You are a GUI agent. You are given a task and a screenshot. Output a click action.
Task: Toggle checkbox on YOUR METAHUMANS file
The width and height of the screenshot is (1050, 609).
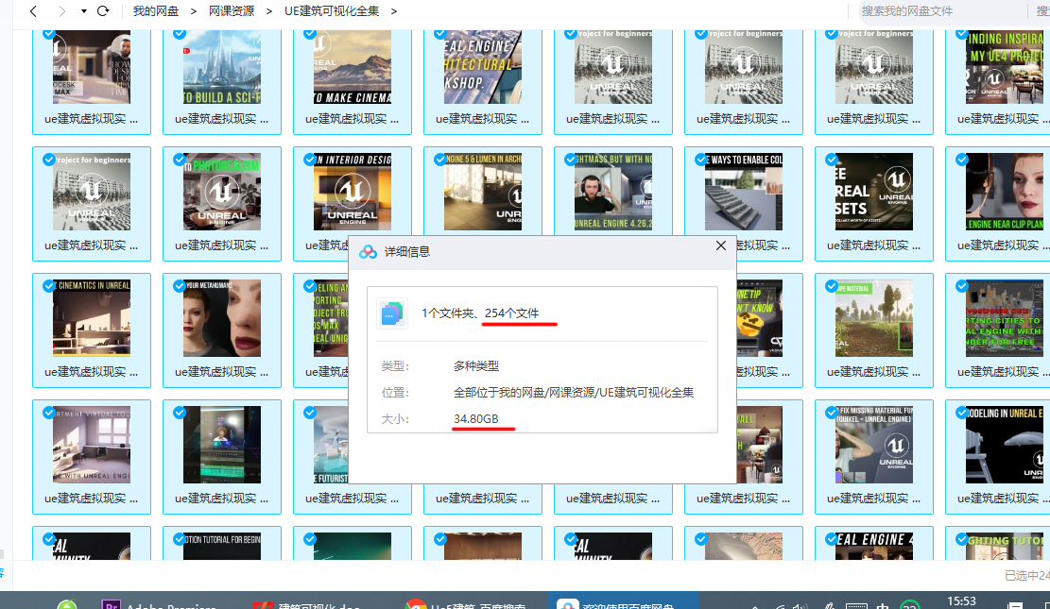pos(180,286)
